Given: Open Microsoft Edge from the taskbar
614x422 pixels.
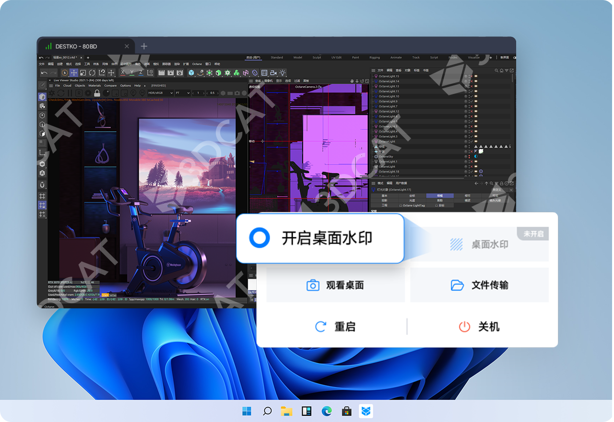Looking at the screenshot, I should click(x=326, y=411).
